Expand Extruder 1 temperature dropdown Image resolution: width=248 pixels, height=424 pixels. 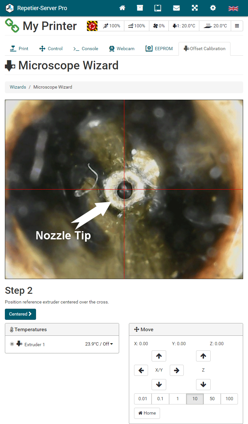coord(99,344)
